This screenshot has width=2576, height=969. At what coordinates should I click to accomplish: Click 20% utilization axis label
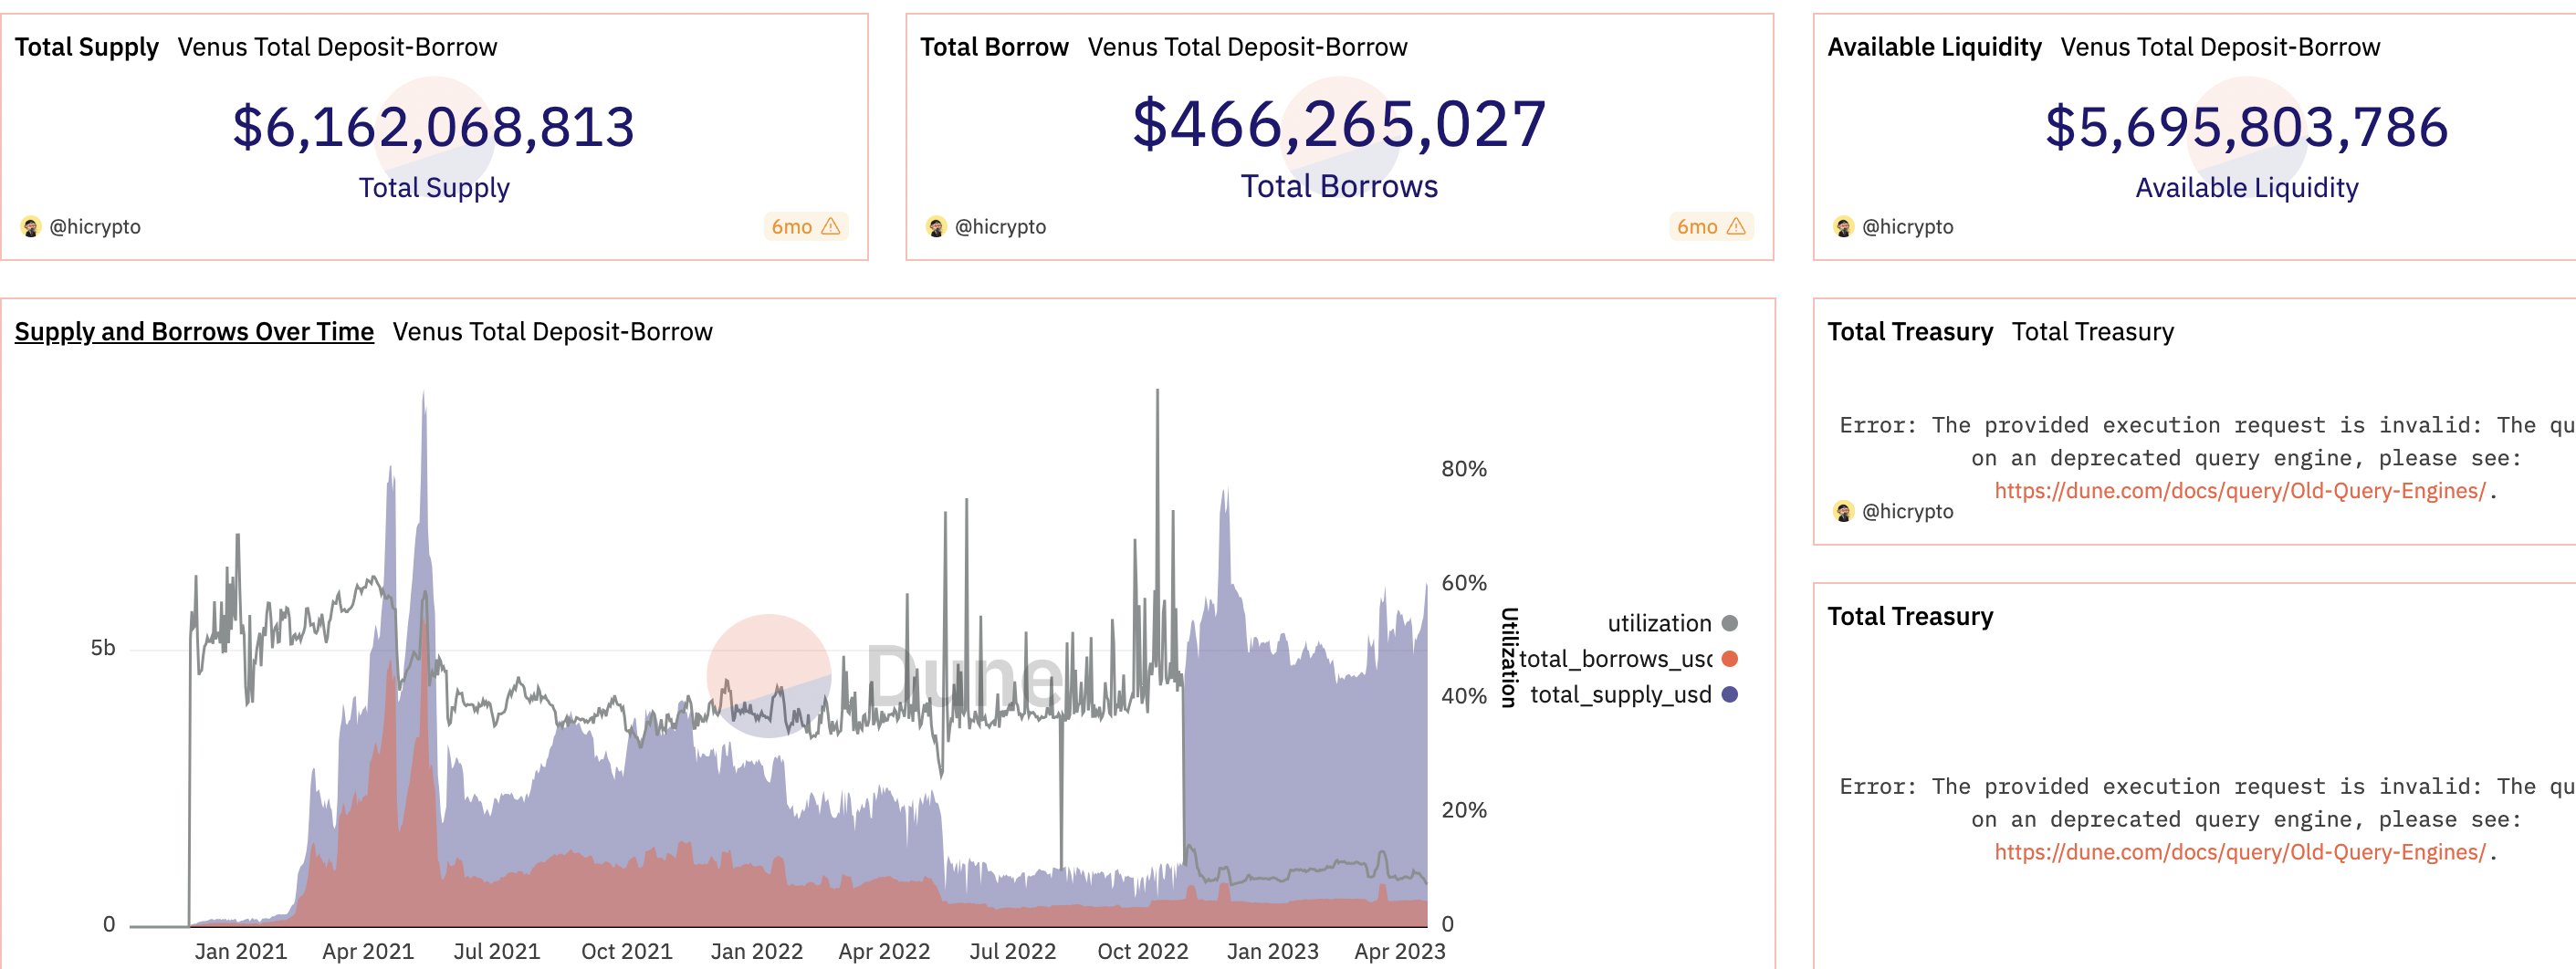coord(1464,810)
